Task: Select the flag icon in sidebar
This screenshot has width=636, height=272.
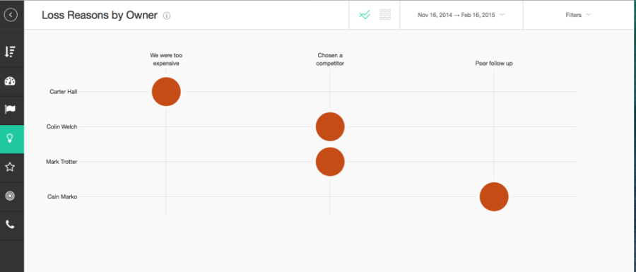Action: tap(10, 109)
